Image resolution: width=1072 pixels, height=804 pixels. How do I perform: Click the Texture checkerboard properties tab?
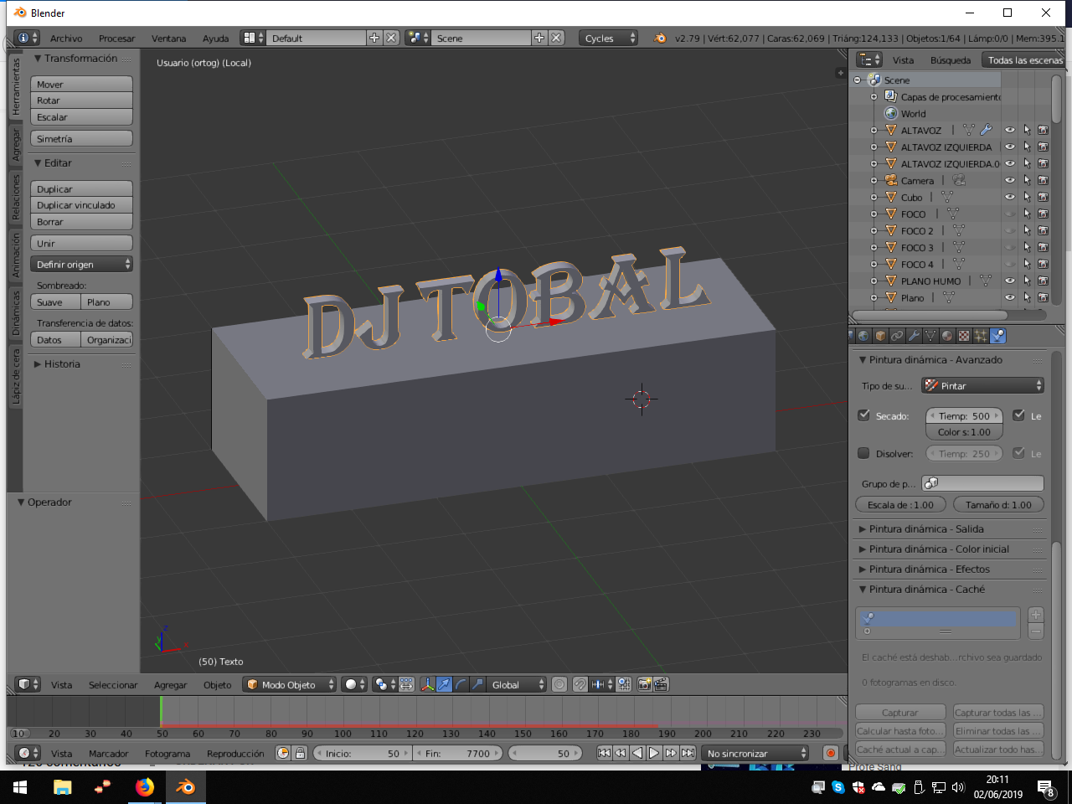click(x=964, y=336)
